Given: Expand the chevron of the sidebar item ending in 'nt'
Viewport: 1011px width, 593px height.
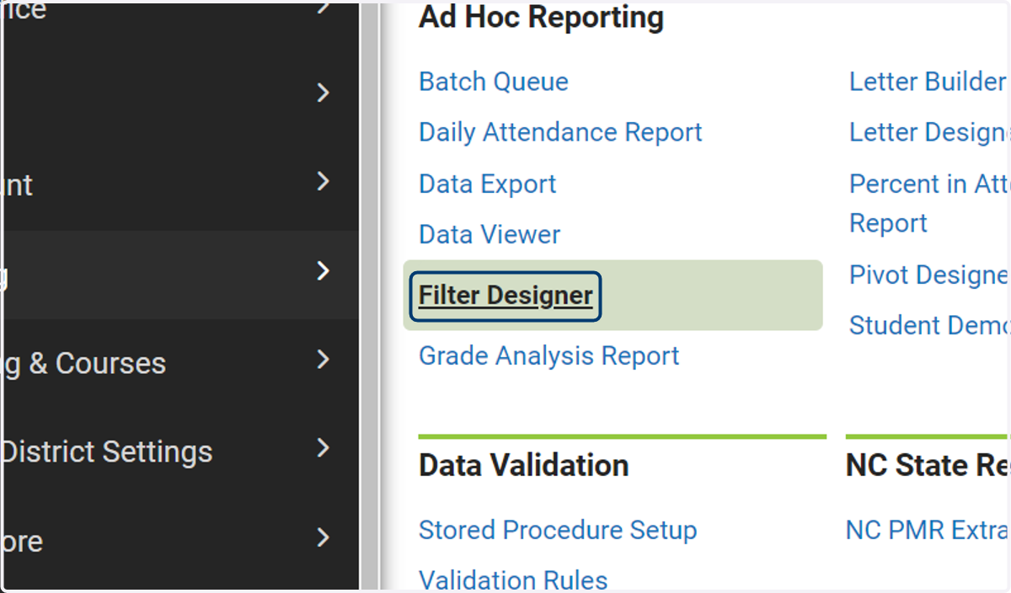Looking at the screenshot, I should tap(323, 181).
